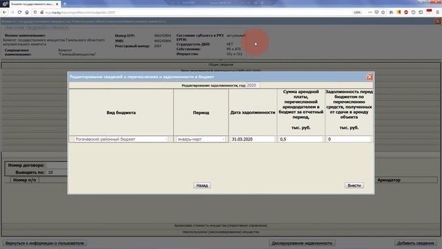
Task: Open the page actions three-dot menu
Action: pos(370,12)
